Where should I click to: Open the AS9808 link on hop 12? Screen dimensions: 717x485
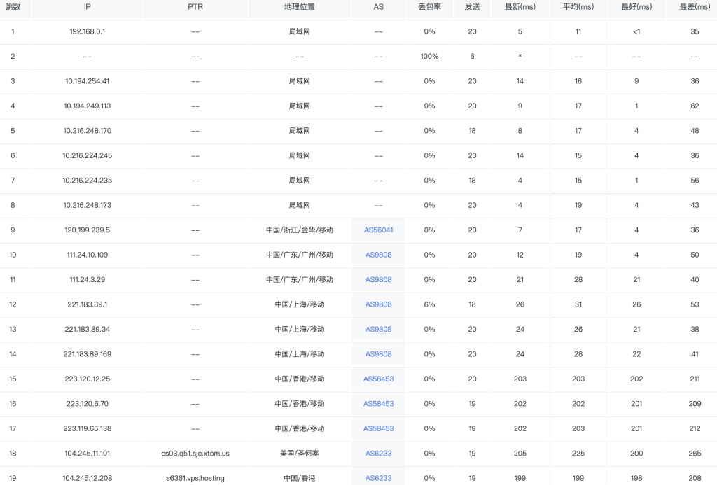378,304
